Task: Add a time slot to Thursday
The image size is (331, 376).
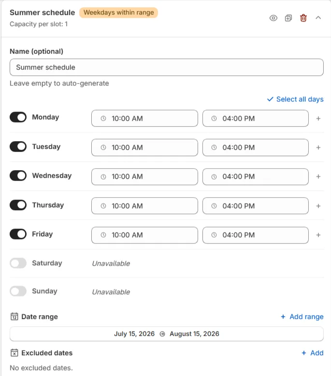Action: tap(318, 206)
